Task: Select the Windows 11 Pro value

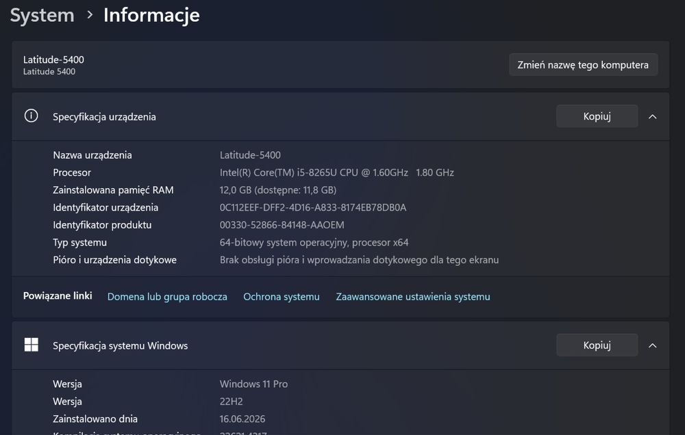Action: point(254,384)
